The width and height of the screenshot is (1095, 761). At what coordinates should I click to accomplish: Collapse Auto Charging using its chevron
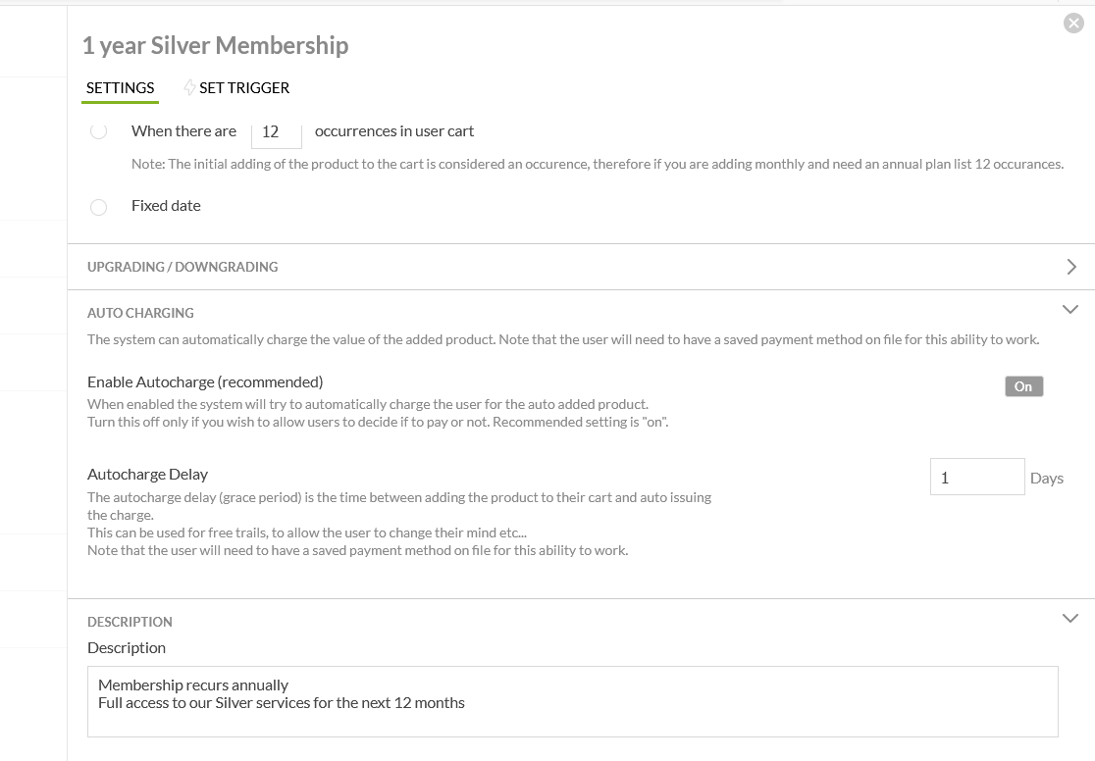pyautogui.click(x=1070, y=310)
